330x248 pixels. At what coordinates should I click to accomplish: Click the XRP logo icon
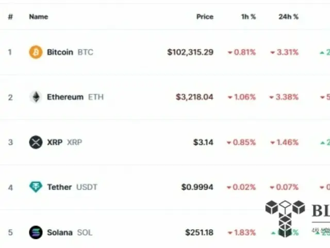(x=36, y=142)
